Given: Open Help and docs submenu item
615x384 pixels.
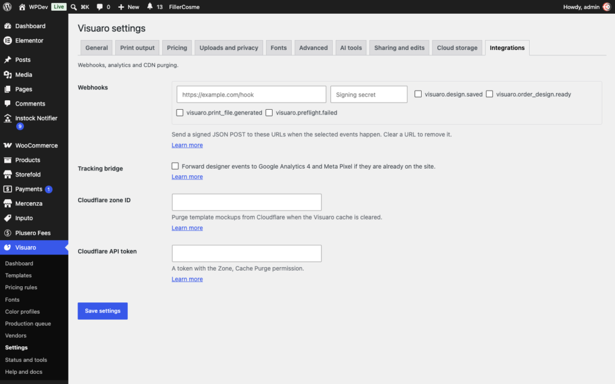Looking at the screenshot, I should (x=23, y=372).
